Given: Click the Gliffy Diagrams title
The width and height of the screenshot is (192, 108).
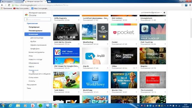Looking at the screenshot, I should (x=61, y=18).
